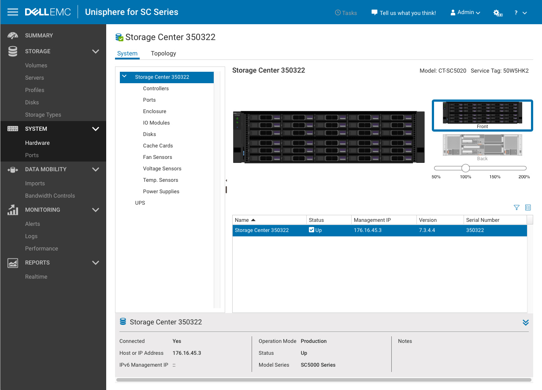Open the column chooser icon above table

tap(528, 208)
